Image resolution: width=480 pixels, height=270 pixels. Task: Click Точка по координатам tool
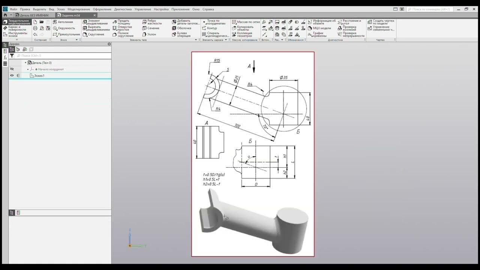click(x=214, y=22)
